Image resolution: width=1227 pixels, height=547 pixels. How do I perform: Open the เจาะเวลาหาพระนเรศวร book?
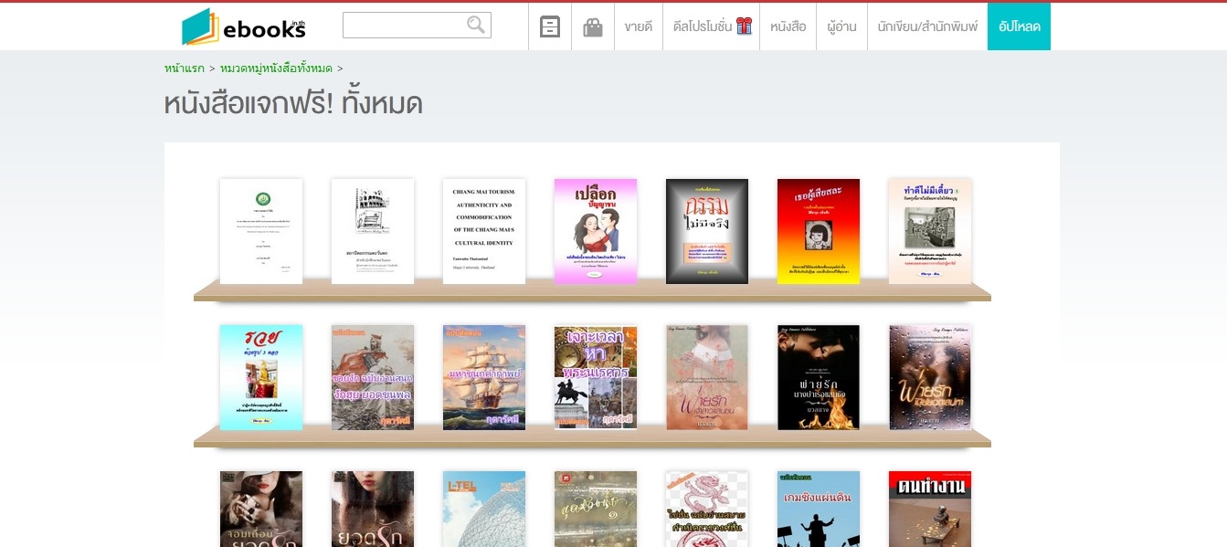596,377
